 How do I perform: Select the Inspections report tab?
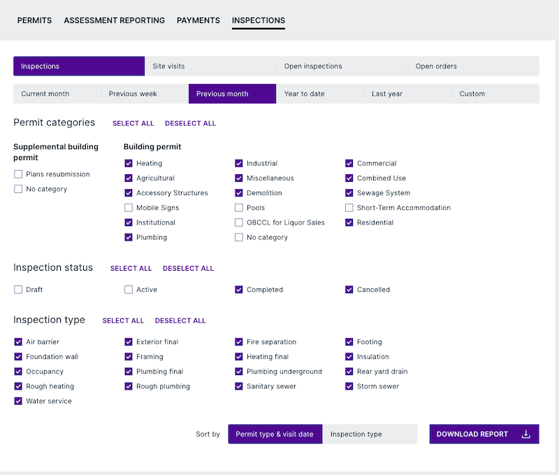coord(79,66)
